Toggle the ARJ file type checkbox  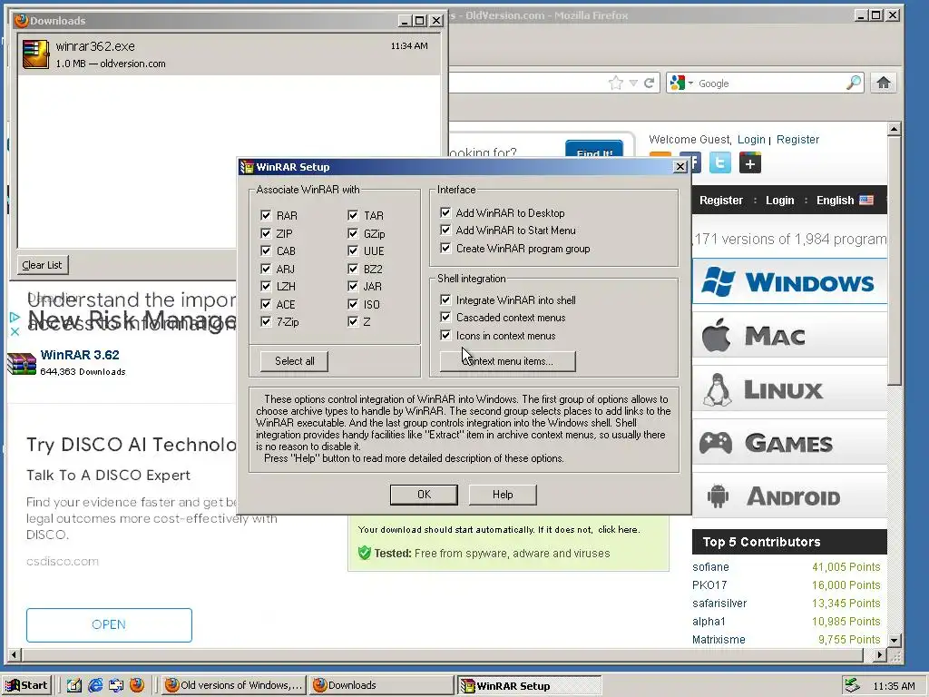tap(266, 269)
